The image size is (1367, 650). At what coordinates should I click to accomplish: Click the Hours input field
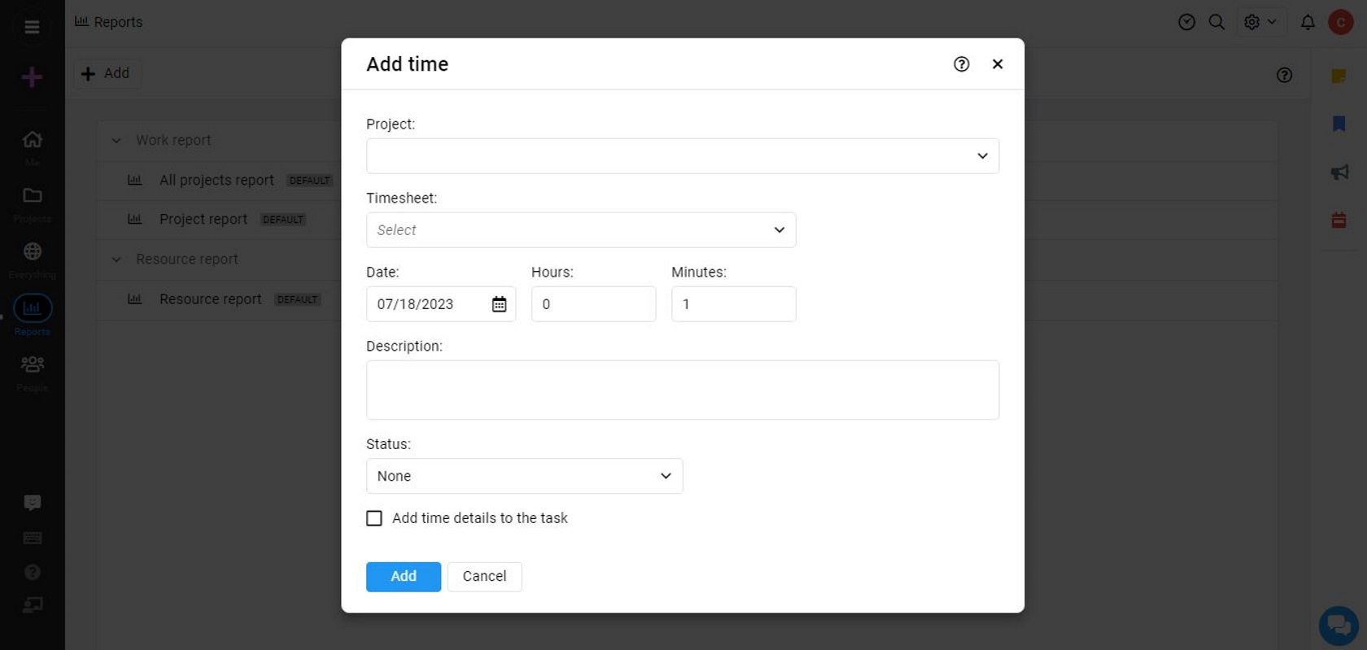tap(593, 304)
